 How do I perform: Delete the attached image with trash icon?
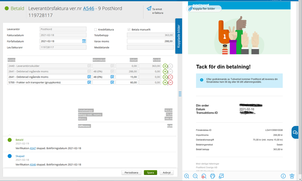tap(292, 176)
